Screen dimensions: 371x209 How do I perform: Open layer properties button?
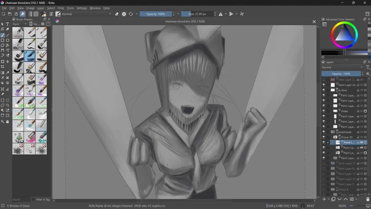[x=352, y=199]
